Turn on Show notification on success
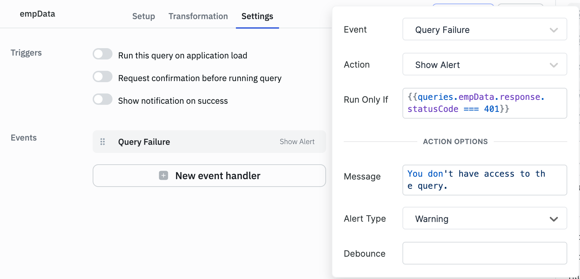This screenshot has height=279, width=580. 103,99
